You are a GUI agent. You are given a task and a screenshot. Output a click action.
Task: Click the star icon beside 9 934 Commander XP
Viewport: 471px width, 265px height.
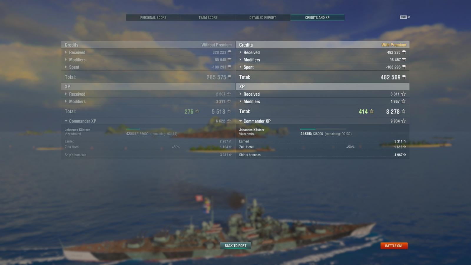(403, 121)
